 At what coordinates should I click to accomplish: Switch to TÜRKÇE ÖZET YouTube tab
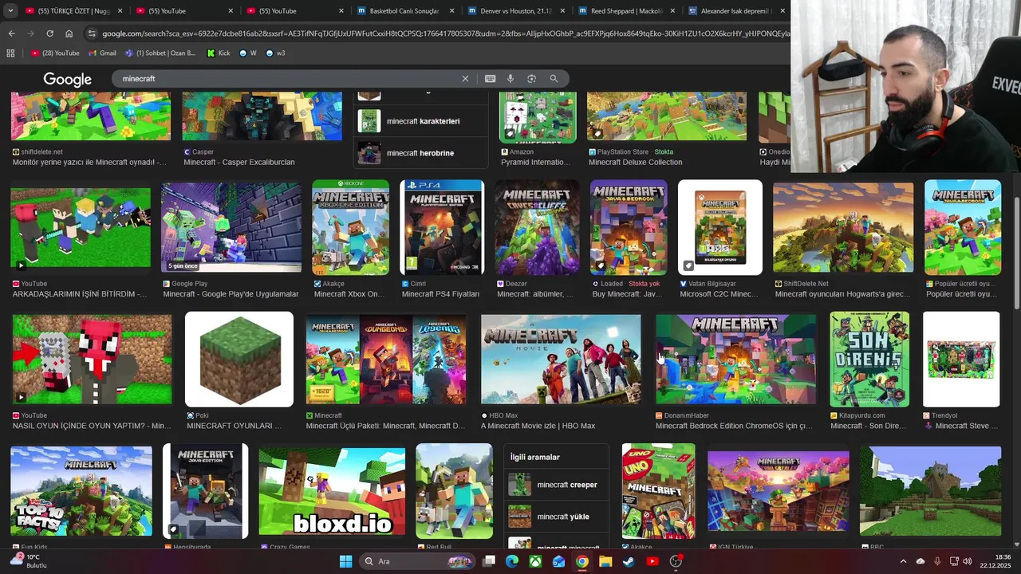(x=73, y=11)
